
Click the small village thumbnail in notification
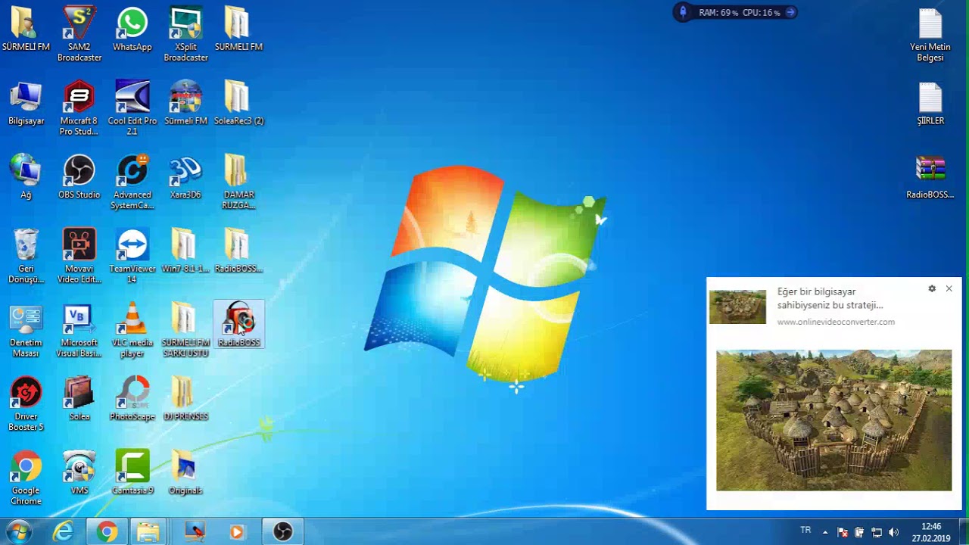(x=737, y=307)
